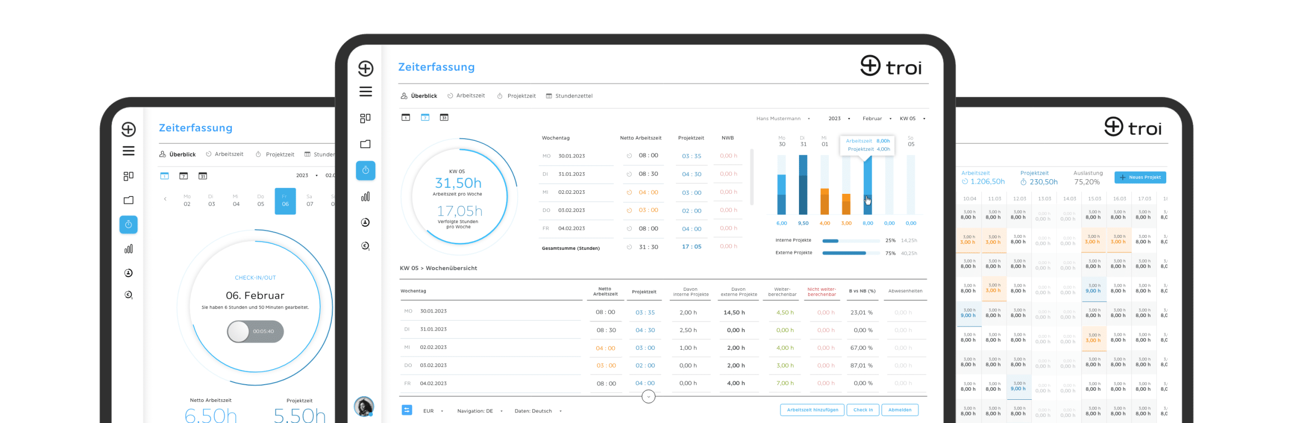Select the highlighted stopwatch icon in center sidebar

[366, 171]
